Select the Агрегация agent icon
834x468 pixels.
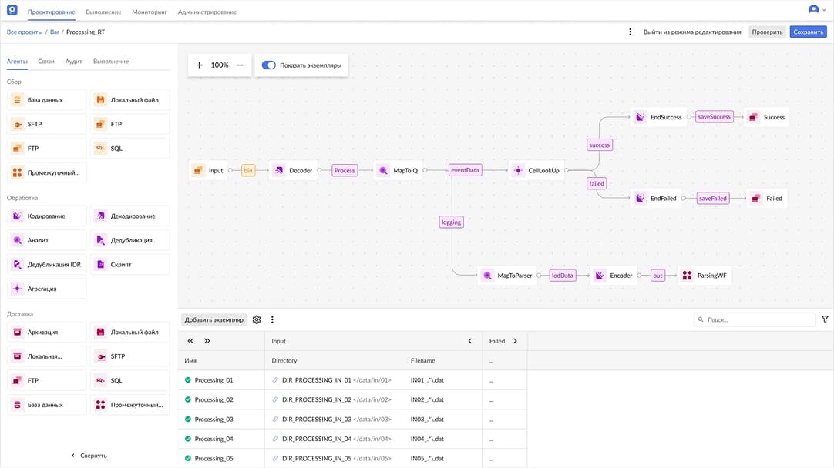pos(17,289)
